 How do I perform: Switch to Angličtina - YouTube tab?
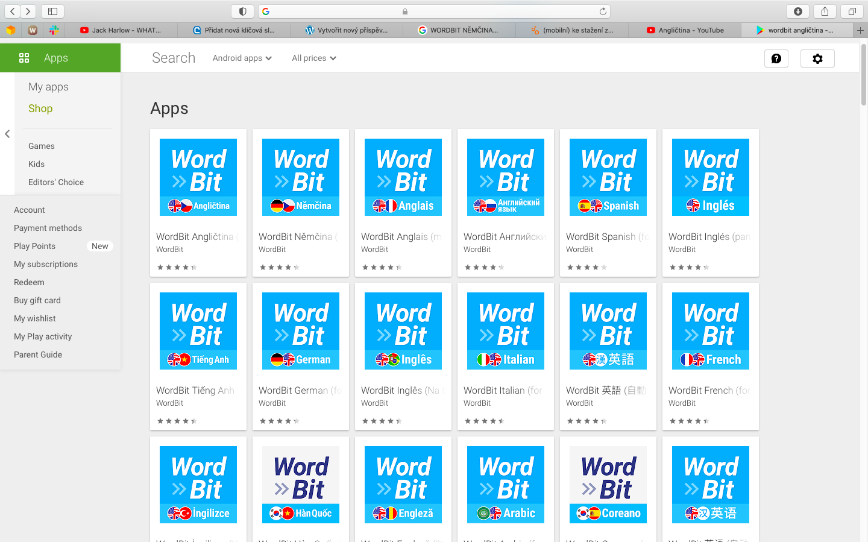pos(685,30)
